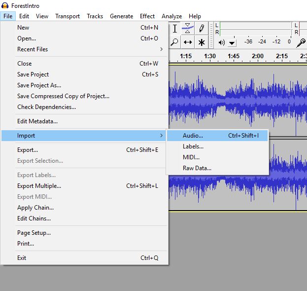
Task: Select Raw Data... from Import submenu
Action: pos(197,168)
